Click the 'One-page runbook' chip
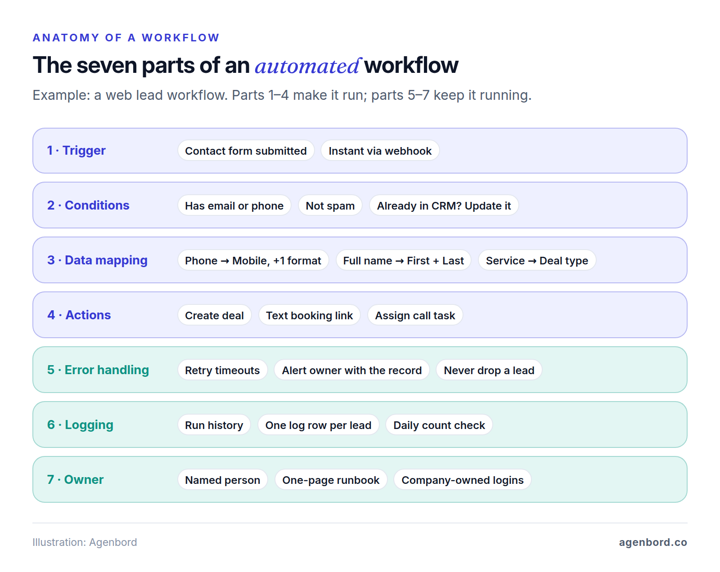 pos(331,480)
